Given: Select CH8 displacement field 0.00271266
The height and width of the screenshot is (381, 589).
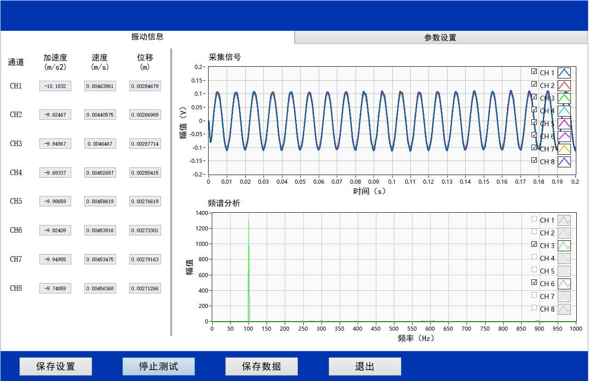Looking at the screenshot, I should [145, 288].
